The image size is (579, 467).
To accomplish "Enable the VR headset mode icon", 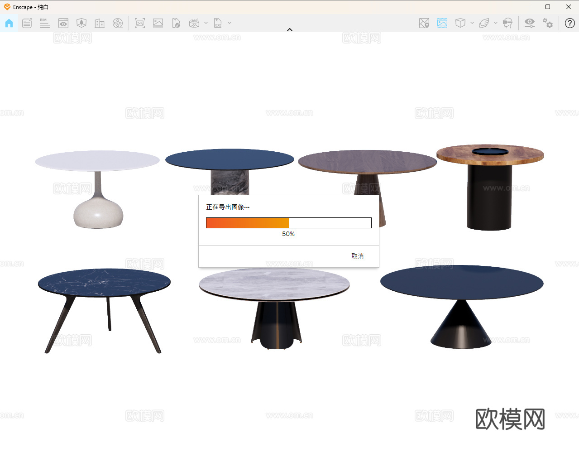I will point(508,23).
